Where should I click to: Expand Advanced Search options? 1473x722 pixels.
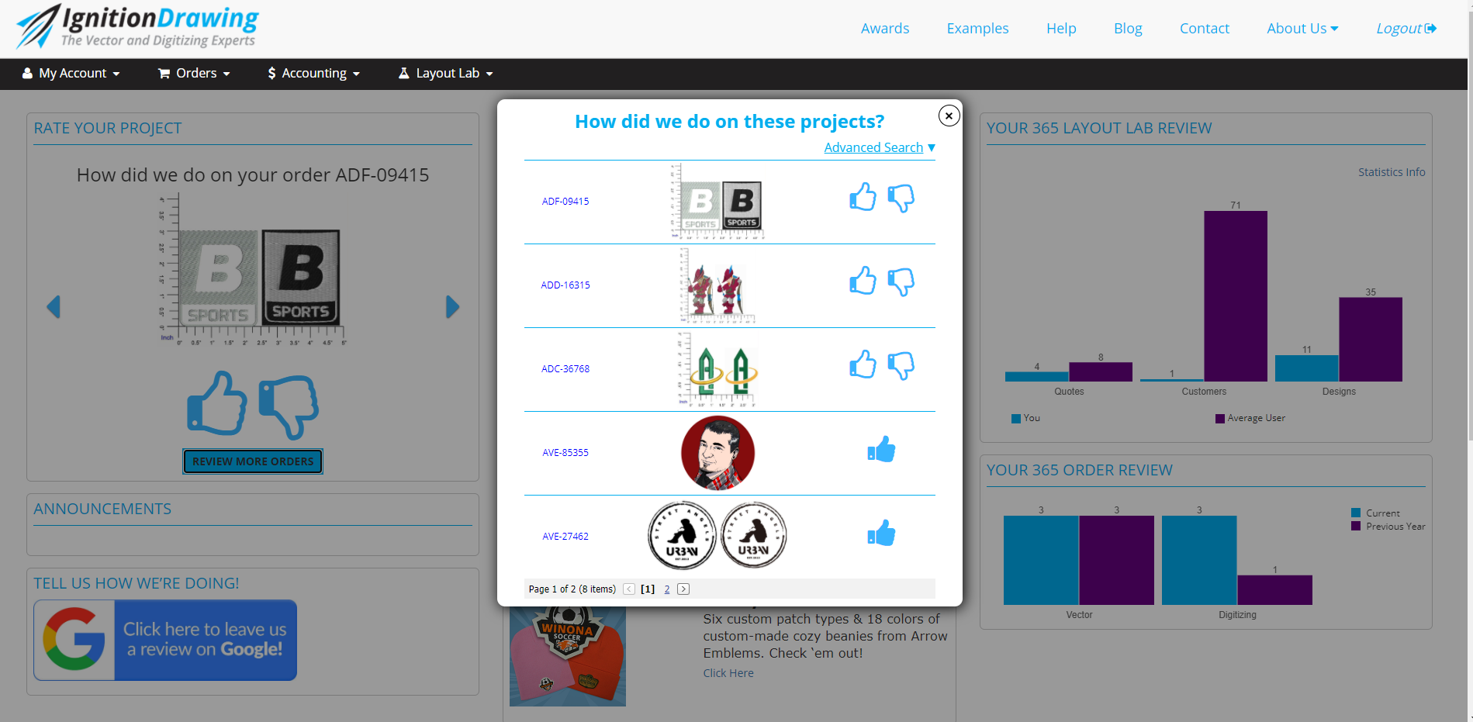click(879, 147)
